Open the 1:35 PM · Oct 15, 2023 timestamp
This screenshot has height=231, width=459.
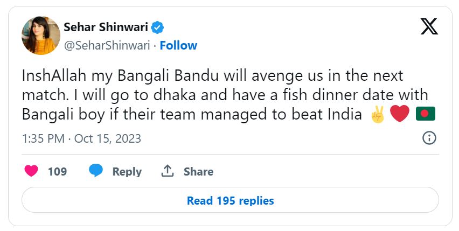81,138
